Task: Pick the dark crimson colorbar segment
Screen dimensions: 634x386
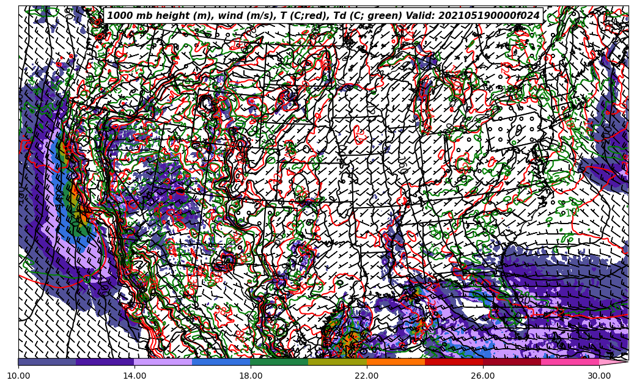Action: tap(512, 362)
